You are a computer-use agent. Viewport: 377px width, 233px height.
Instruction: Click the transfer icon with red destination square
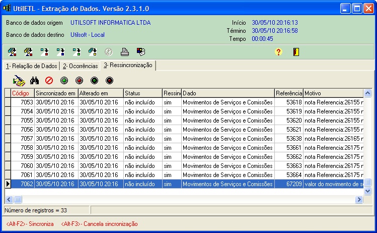click(44, 52)
